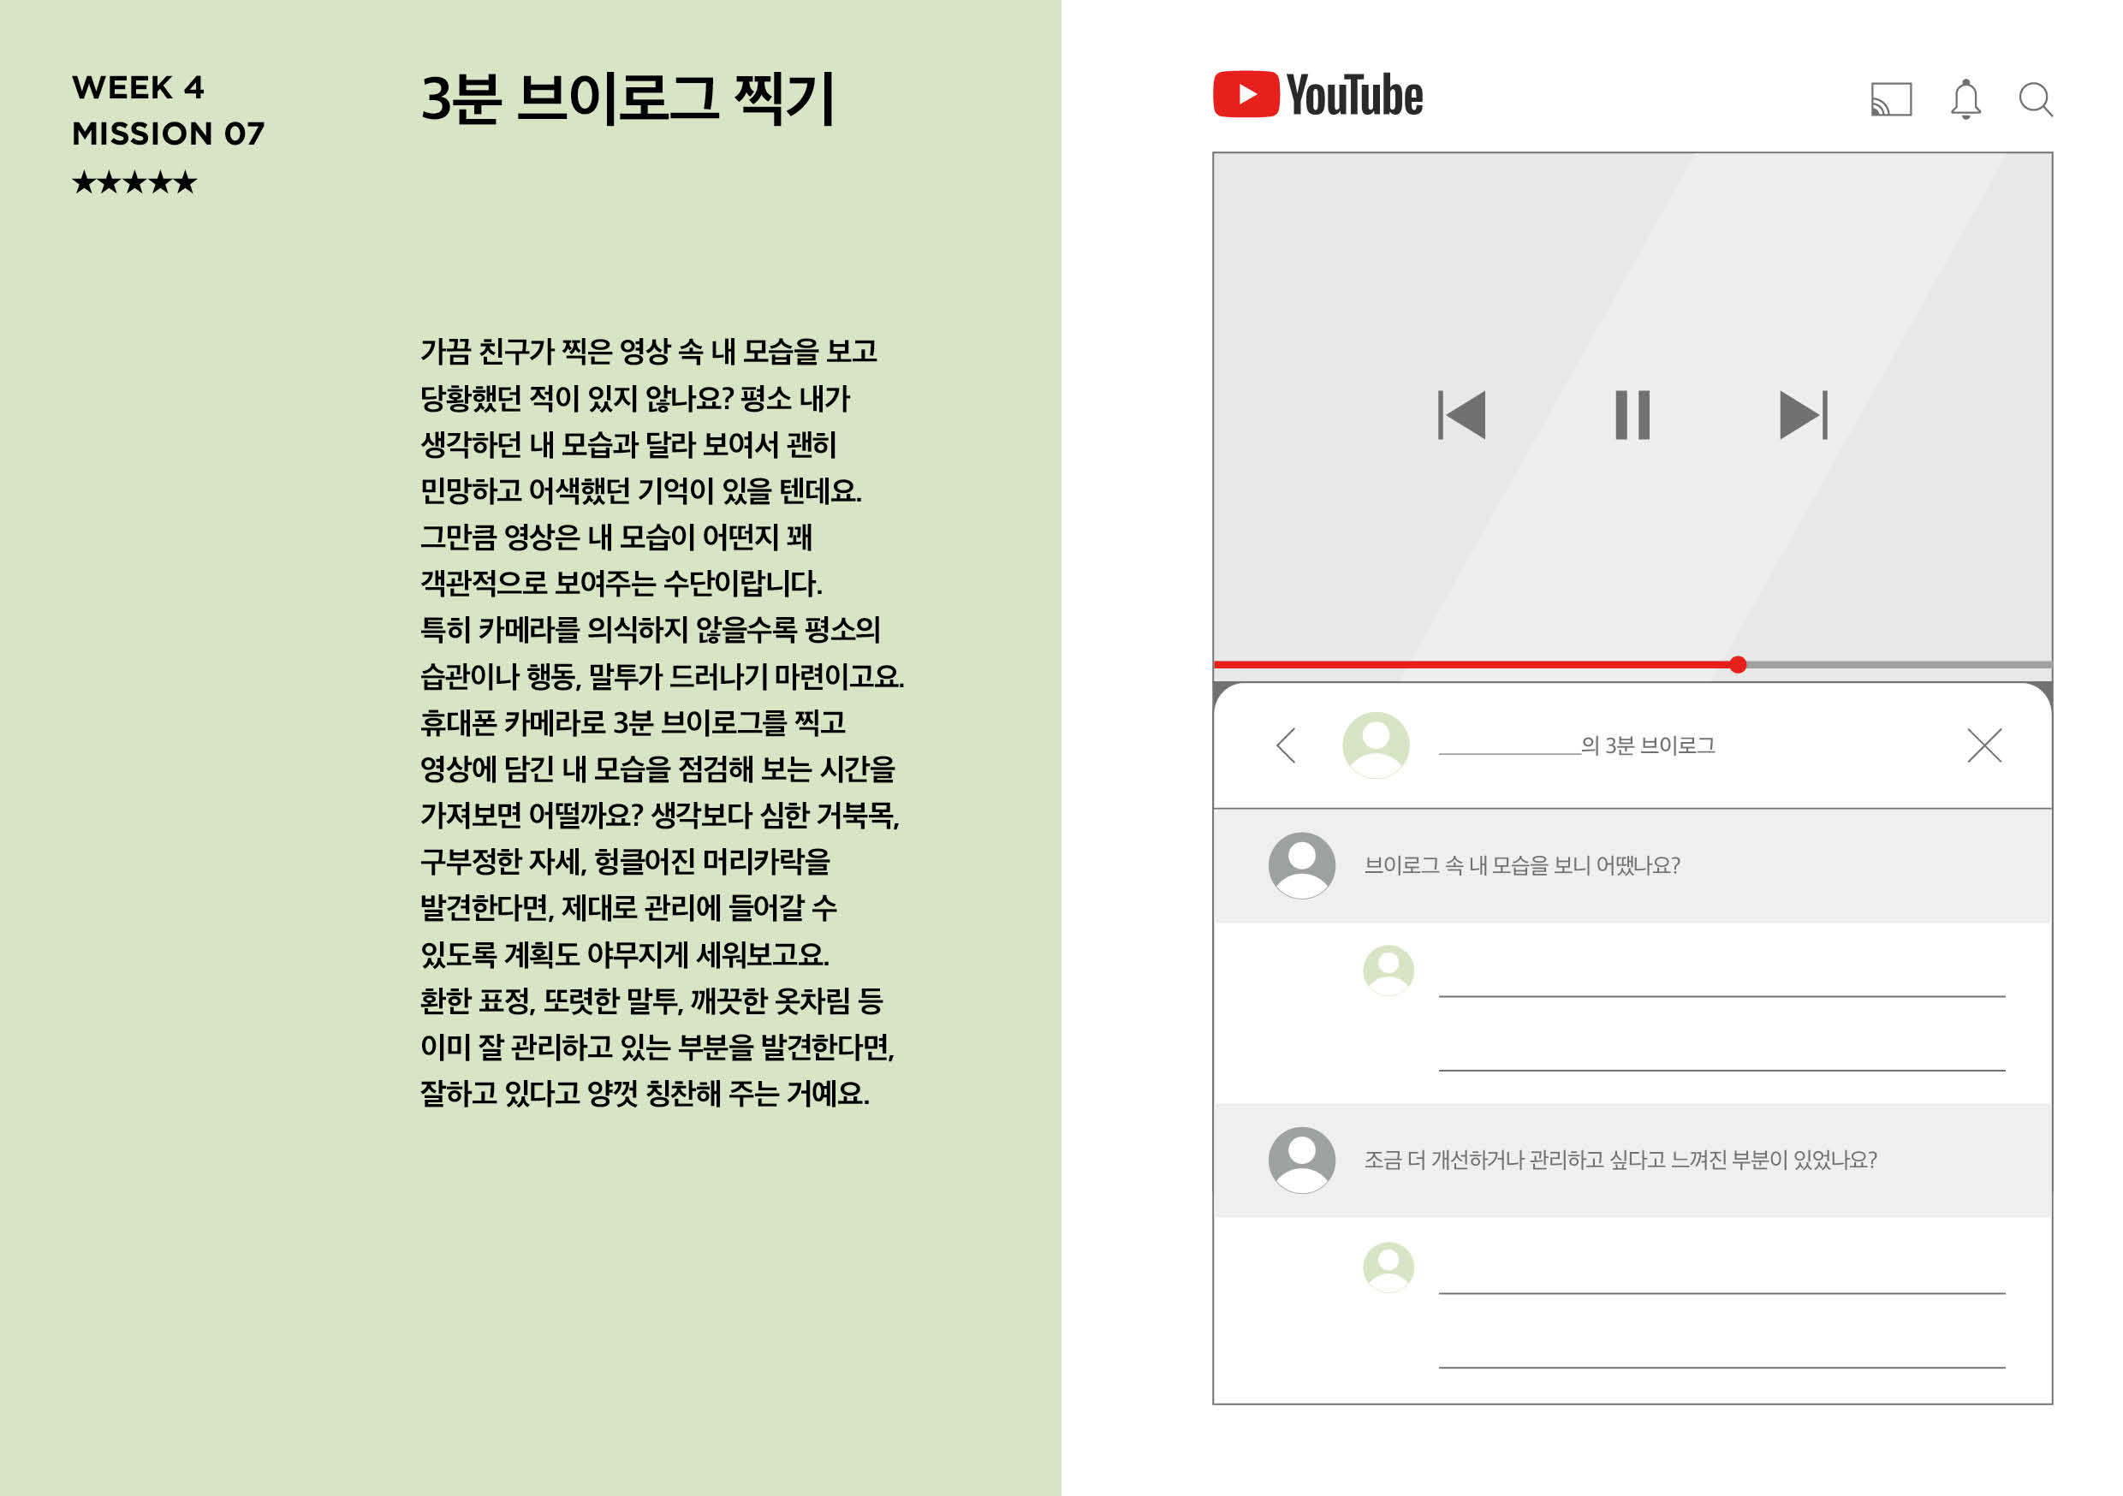Click the line 객관적으로 보여주는 수단이랍니다.
The width and height of the screenshot is (2123, 1496).
point(621,584)
